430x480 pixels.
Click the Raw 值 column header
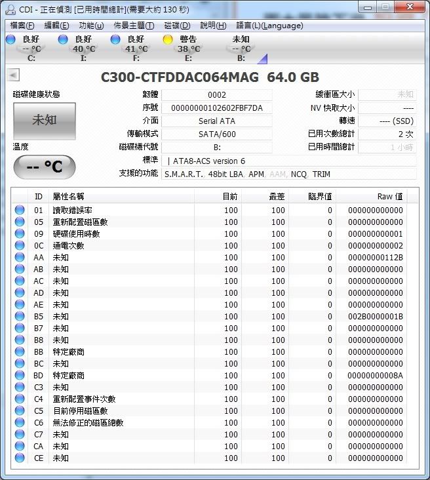(372, 197)
